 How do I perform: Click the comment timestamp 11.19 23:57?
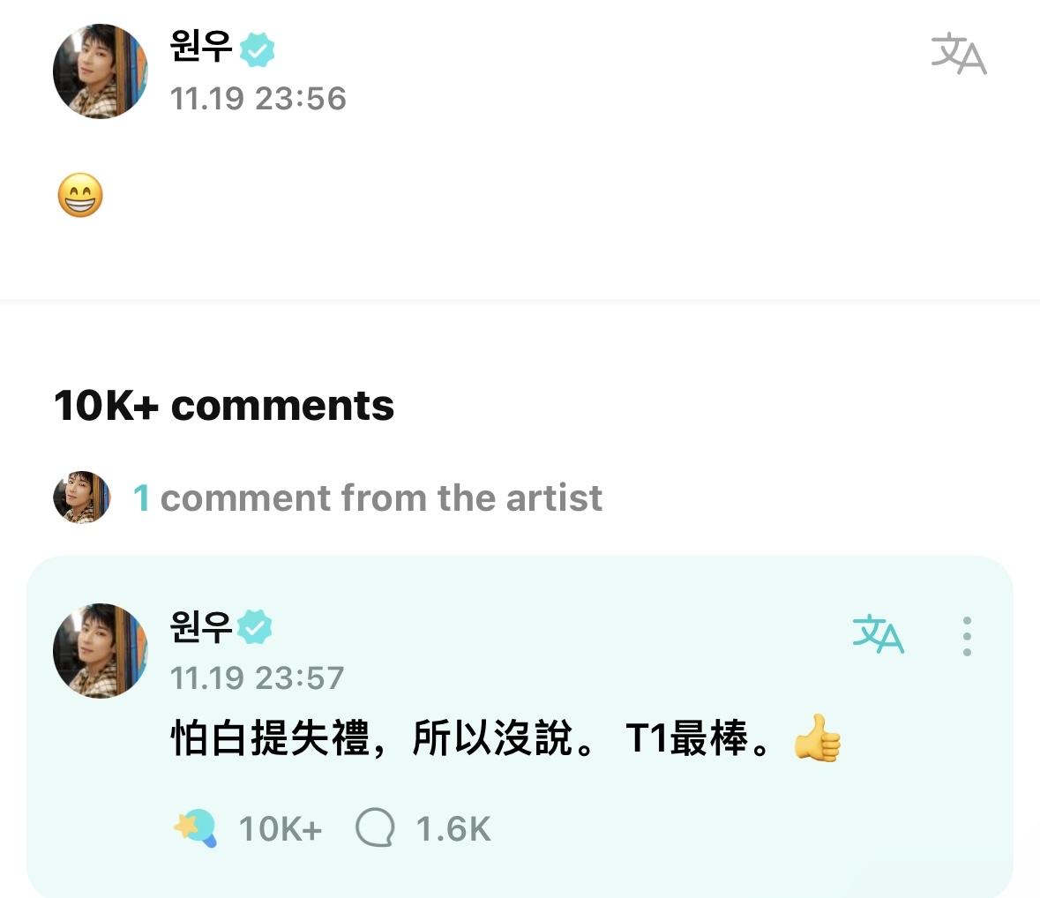257,677
